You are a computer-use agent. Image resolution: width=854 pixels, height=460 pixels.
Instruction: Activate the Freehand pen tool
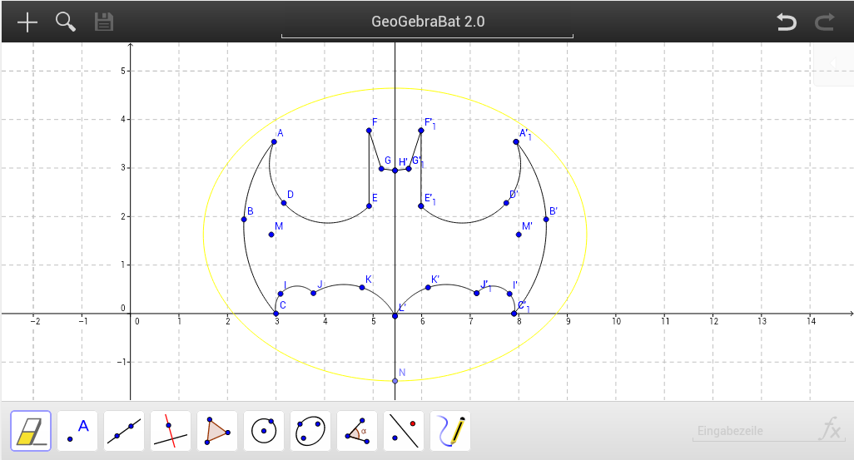[450, 431]
